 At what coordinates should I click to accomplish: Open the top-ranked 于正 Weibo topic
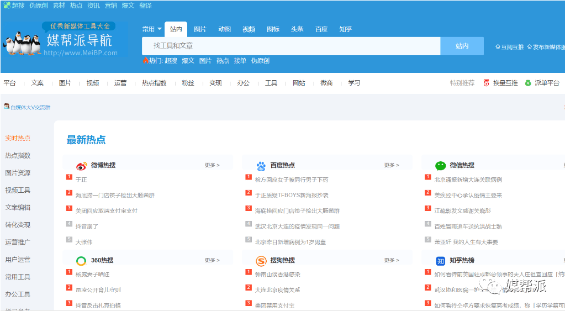tap(81, 180)
